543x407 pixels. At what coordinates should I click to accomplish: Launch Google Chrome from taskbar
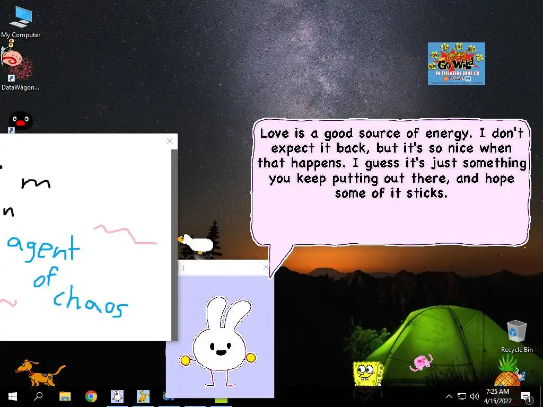tap(91, 396)
